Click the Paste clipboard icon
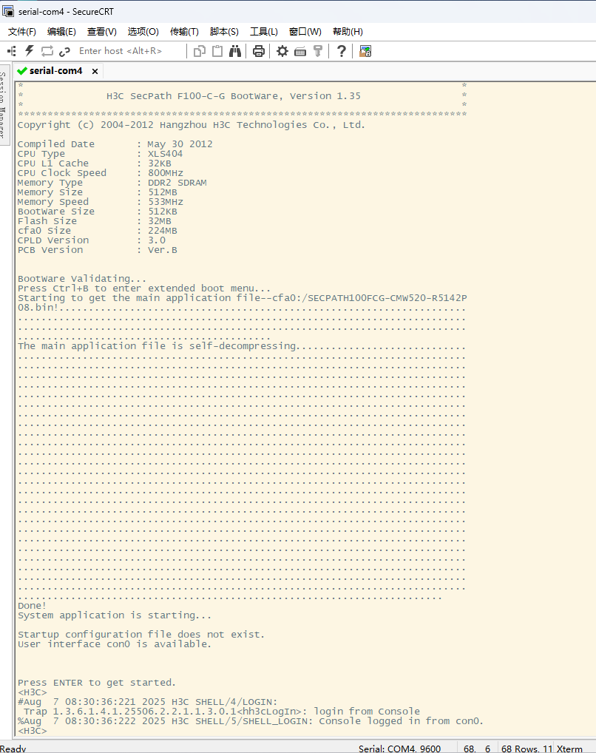596x753 pixels. click(217, 51)
